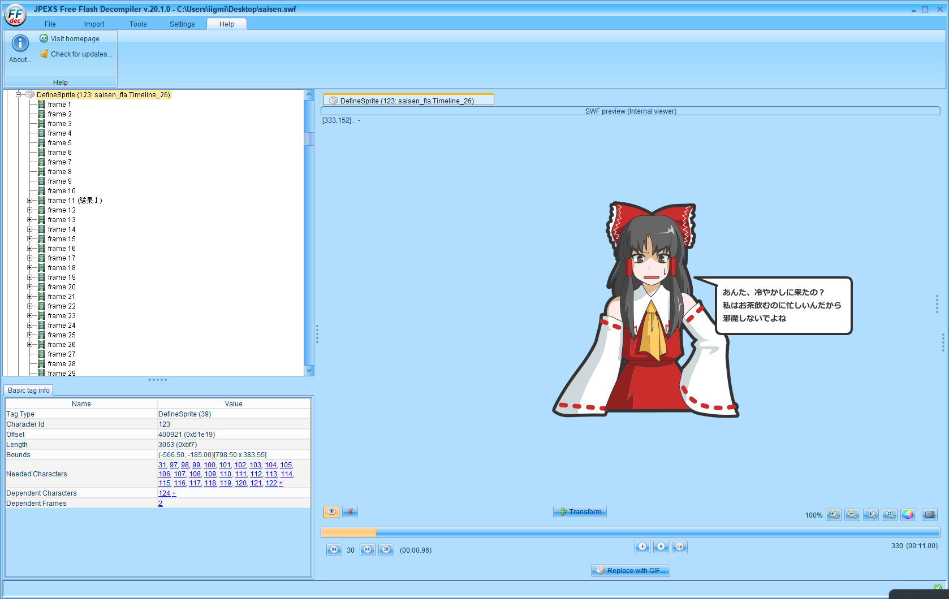This screenshot has height=599, width=949.
Task: Expand the frame 24 node
Action: (x=30, y=325)
